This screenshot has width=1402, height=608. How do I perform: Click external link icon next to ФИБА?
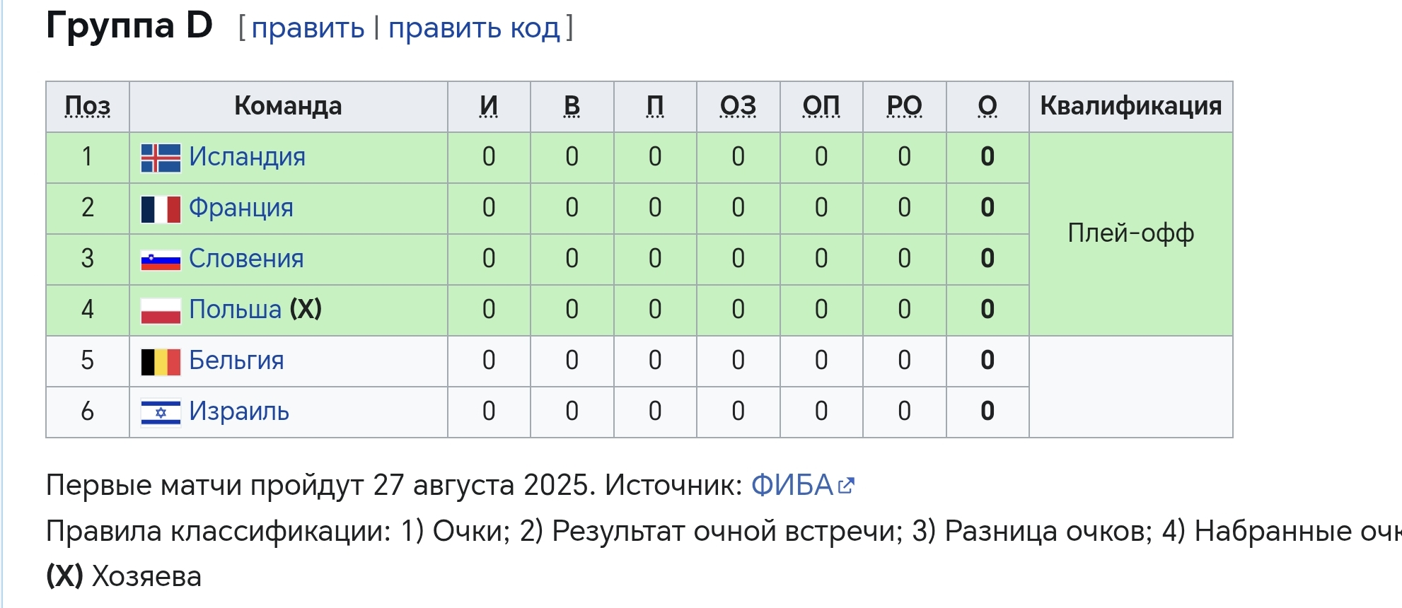click(x=846, y=486)
